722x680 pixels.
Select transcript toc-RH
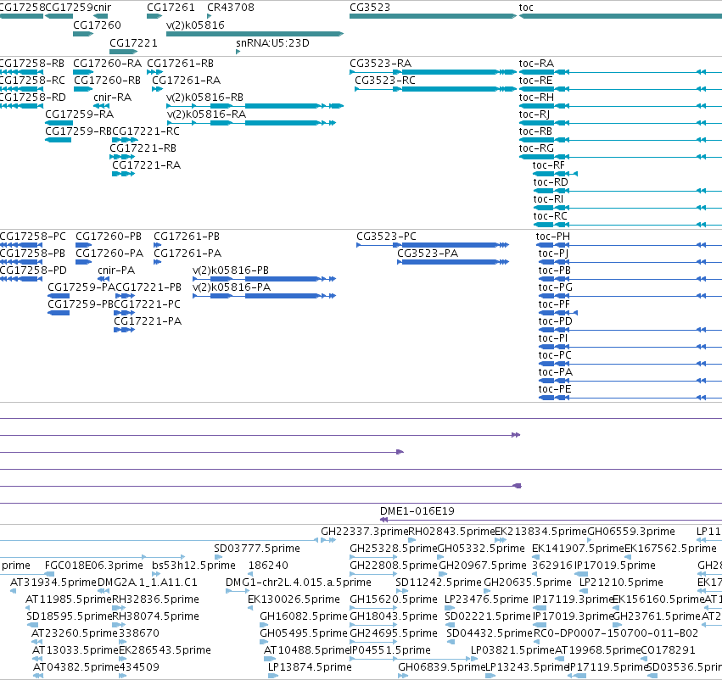point(620,106)
